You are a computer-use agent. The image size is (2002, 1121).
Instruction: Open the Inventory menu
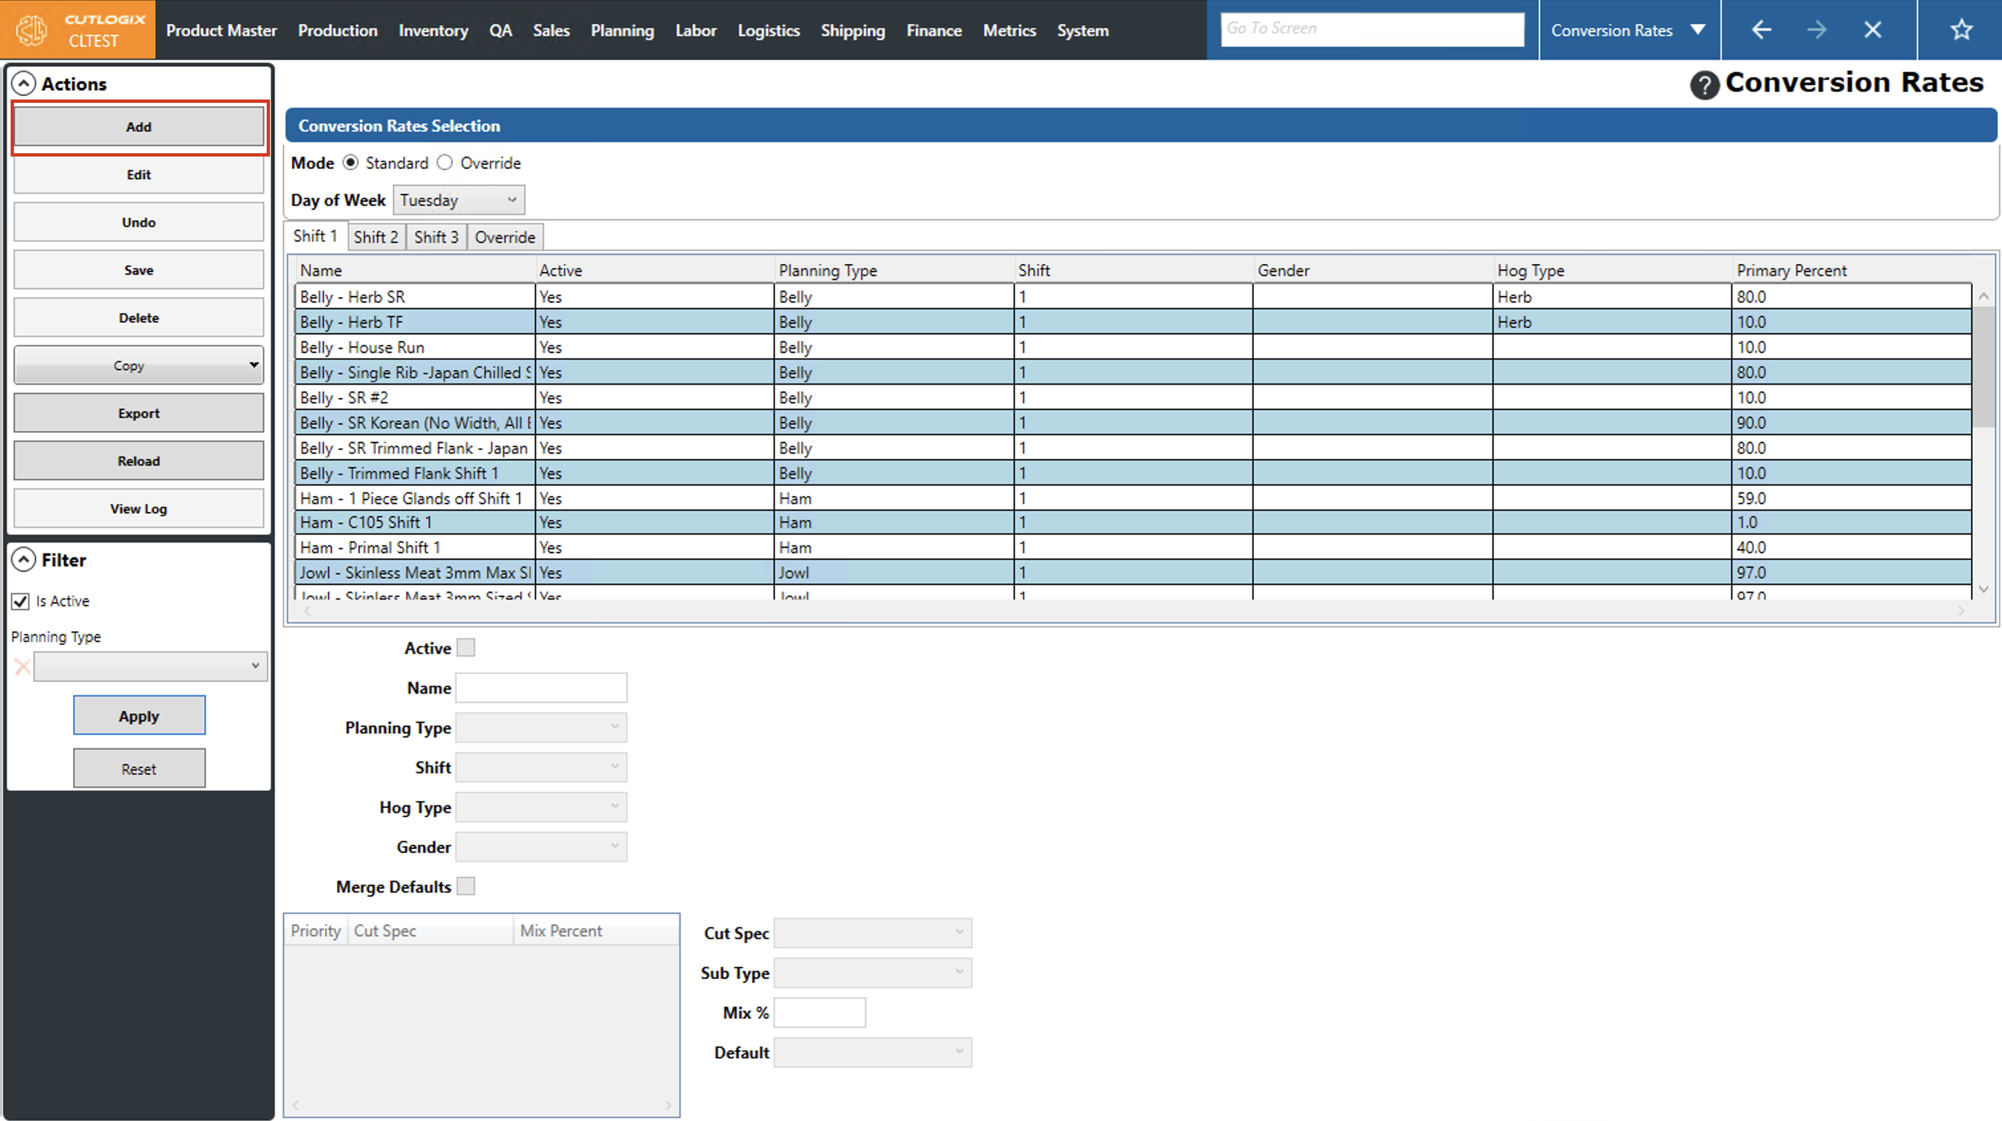[433, 31]
